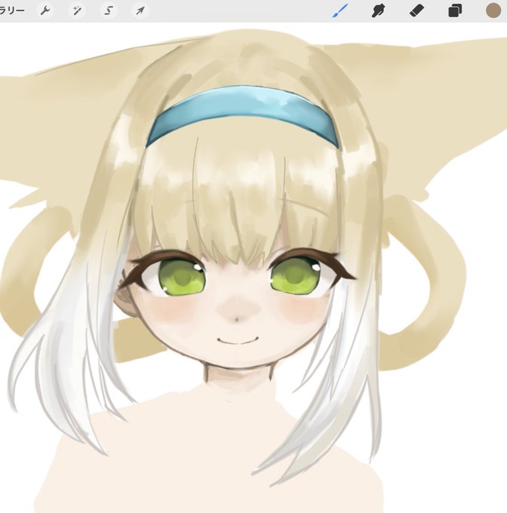Activate the Selection S-shaped tool
Image resolution: width=507 pixels, height=513 pixels.
coord(109,11)
